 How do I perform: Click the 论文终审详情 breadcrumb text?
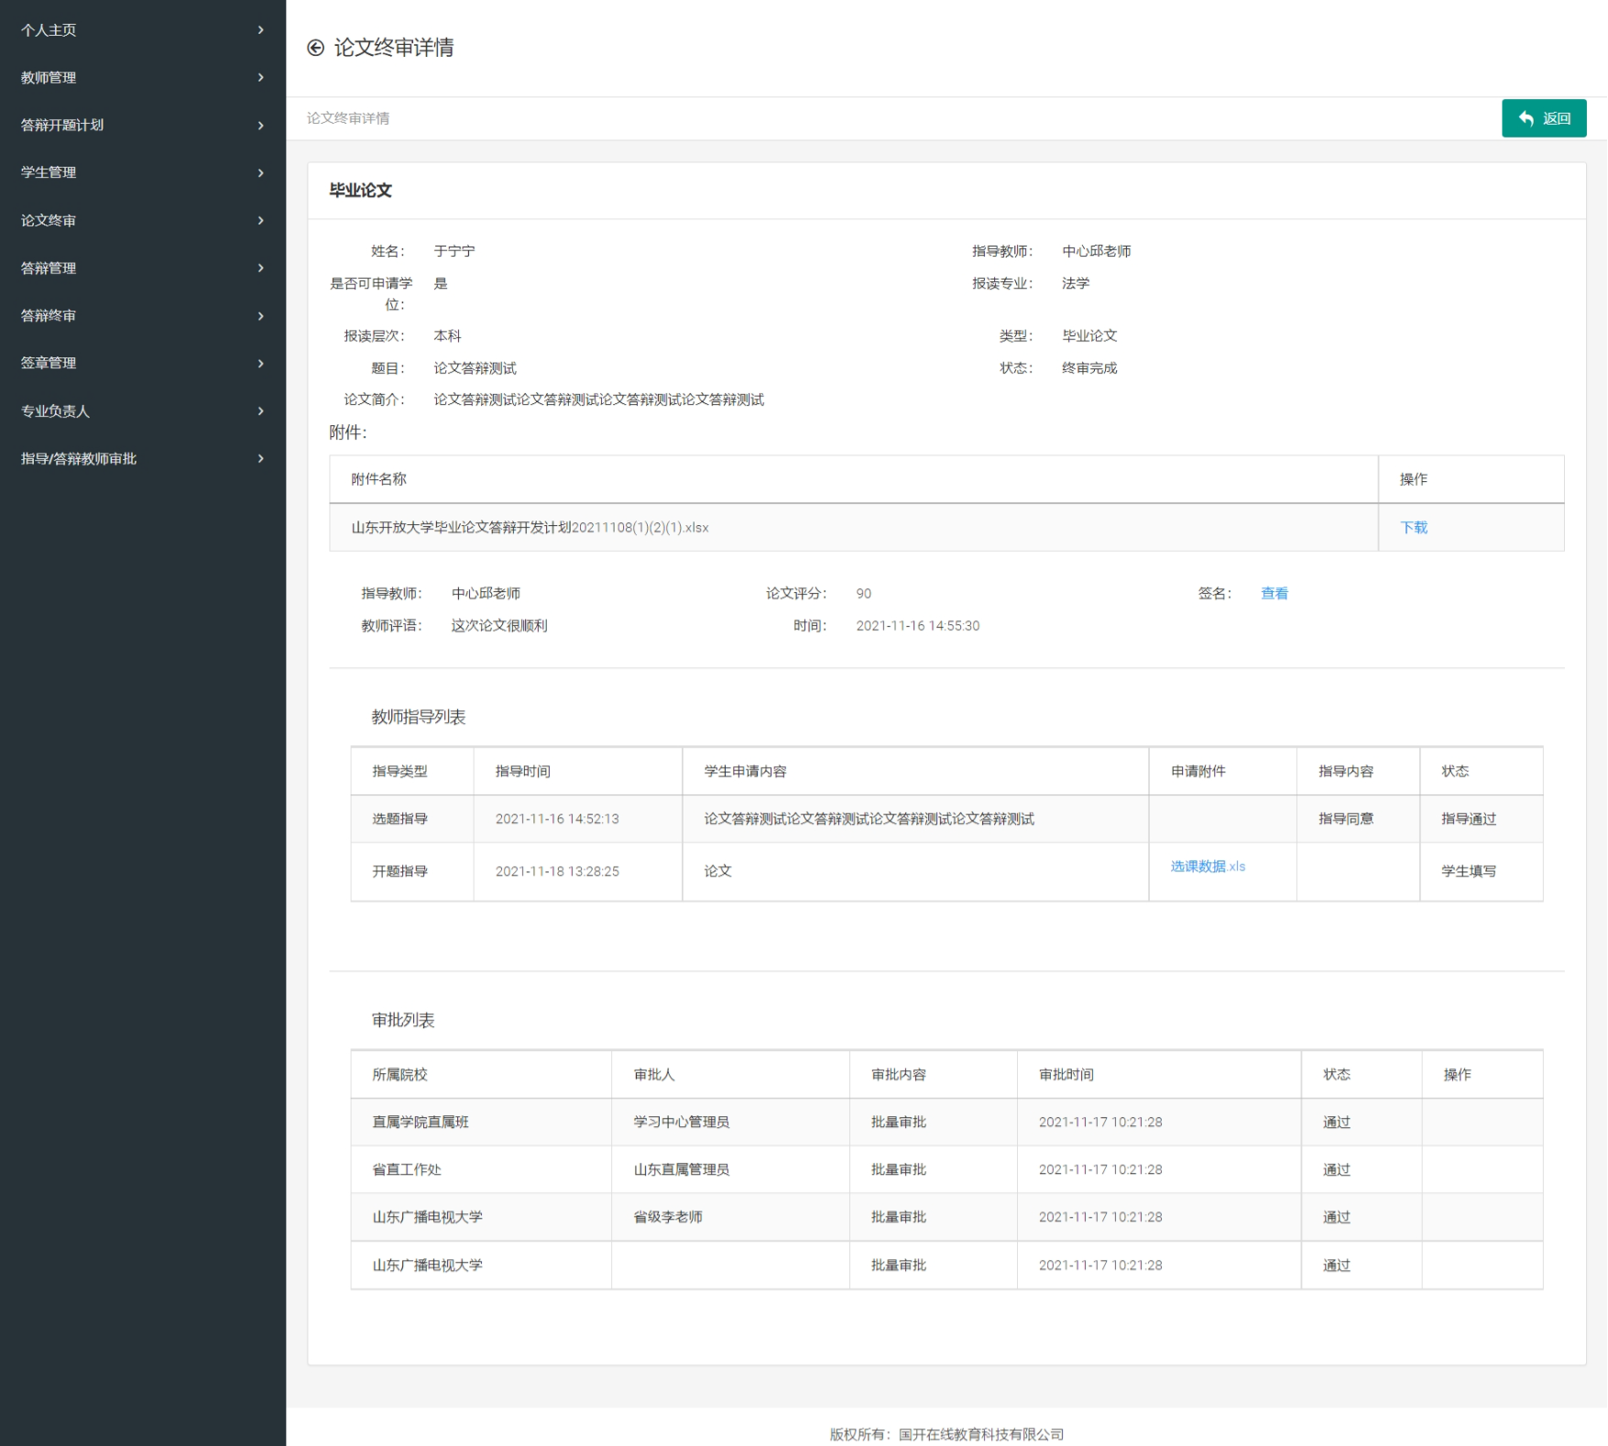click(x=348, y=118)
